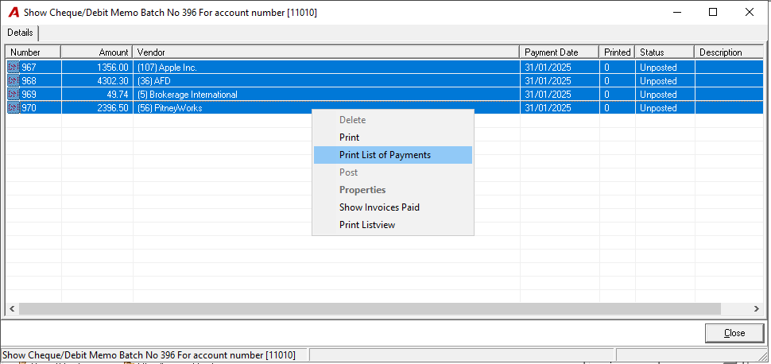This screenshot has width=771, height=364.
Task: Select vendor (5) Brokerage International
Action: [x=188, y=95]
